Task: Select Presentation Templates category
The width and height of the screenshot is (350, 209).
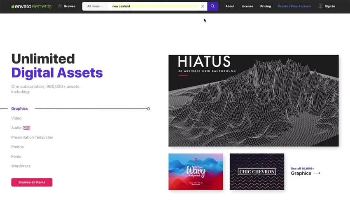Action: pos(32,137)
